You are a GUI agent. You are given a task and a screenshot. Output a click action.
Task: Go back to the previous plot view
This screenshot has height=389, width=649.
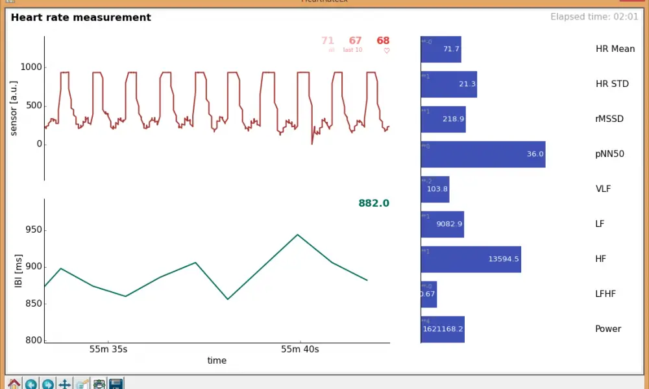coord(31,384)
